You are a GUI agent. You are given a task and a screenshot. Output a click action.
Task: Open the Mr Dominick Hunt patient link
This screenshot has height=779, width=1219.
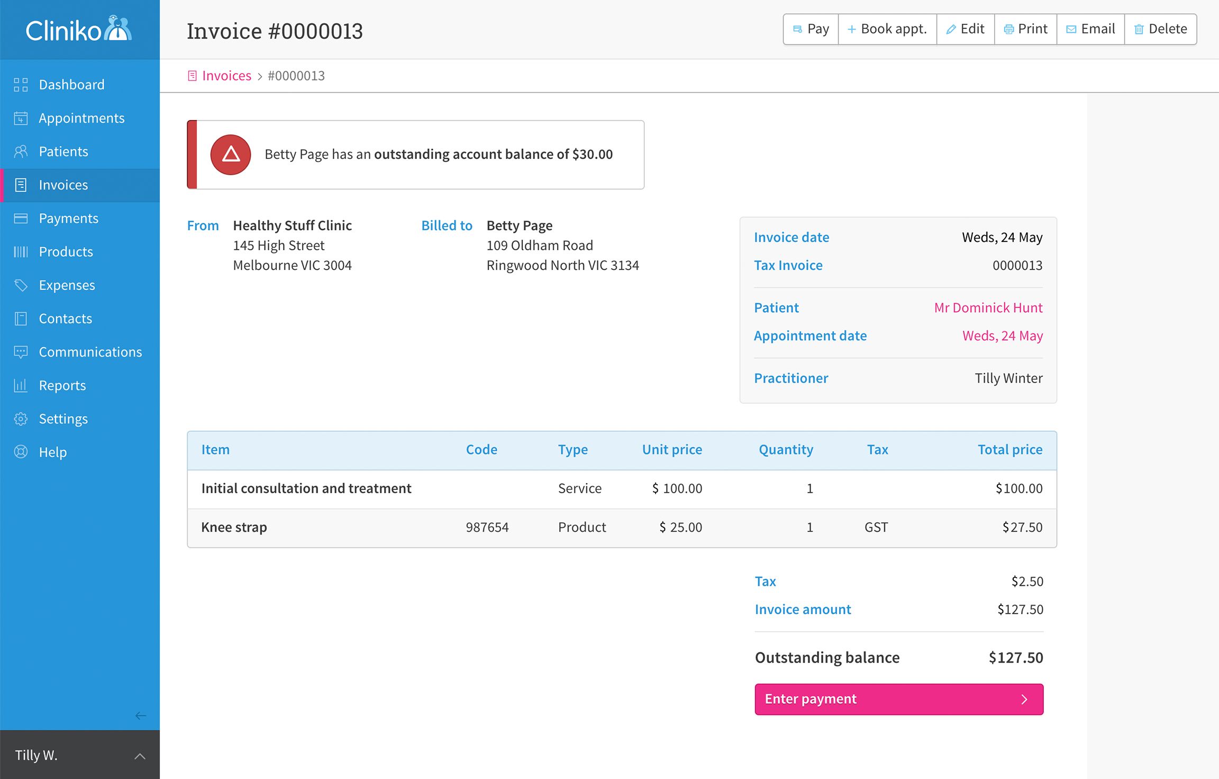click(988, 308)
